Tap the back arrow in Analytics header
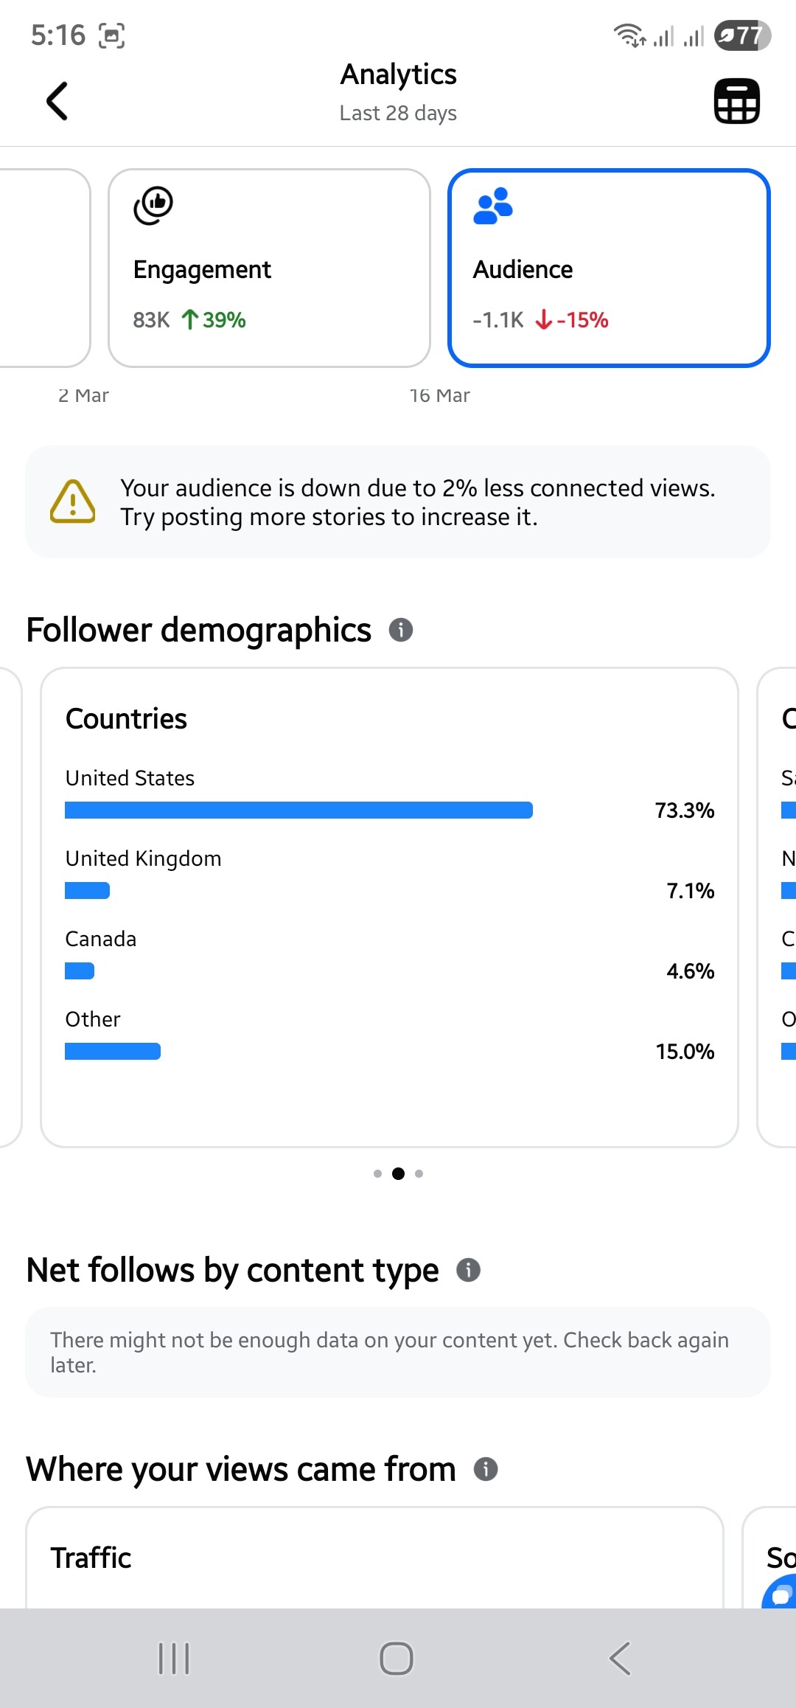 click(x=57, y=101)
